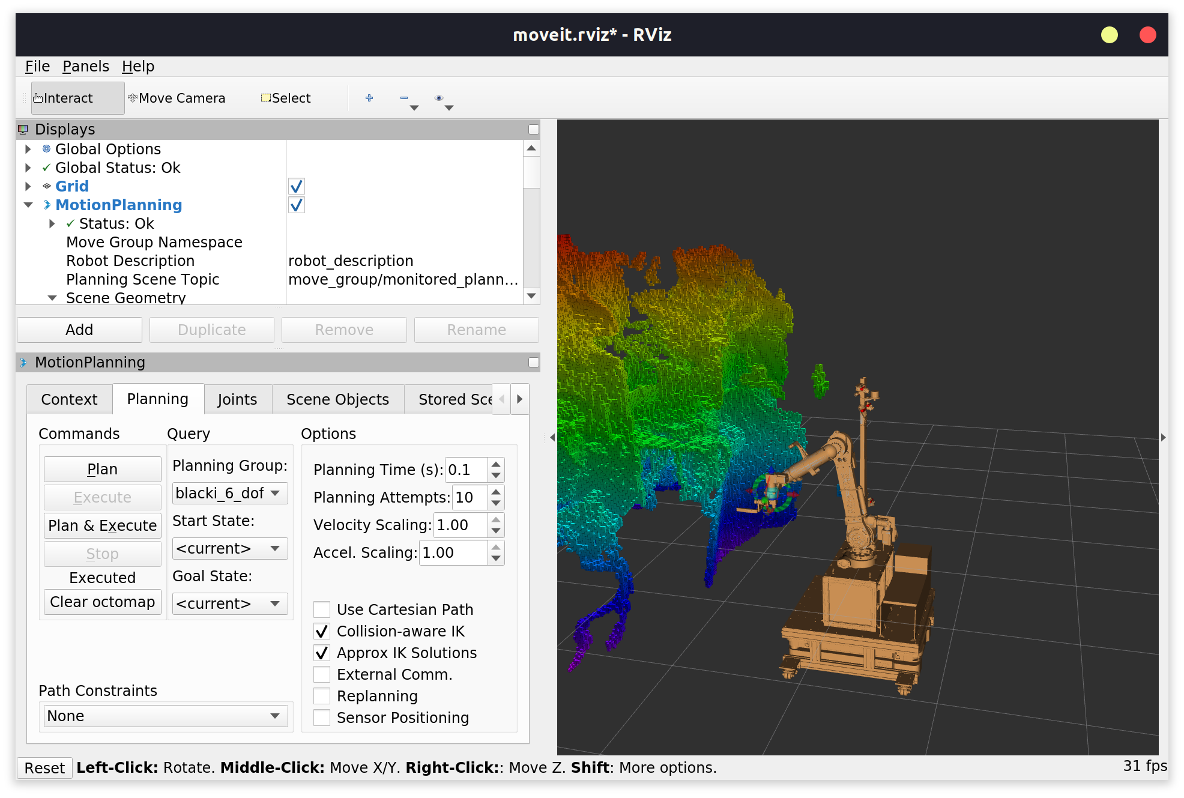Click the Global Options gear icon
1184x798 pixels.
tap(46, 149)
